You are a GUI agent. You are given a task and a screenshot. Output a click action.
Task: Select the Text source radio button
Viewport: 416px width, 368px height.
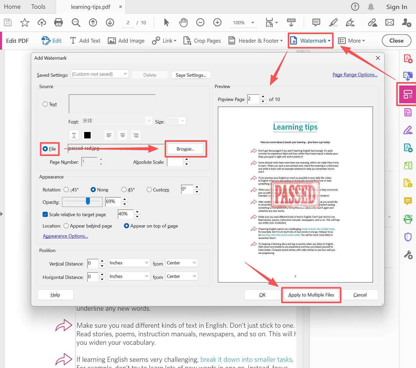click(x=45, y=104)
